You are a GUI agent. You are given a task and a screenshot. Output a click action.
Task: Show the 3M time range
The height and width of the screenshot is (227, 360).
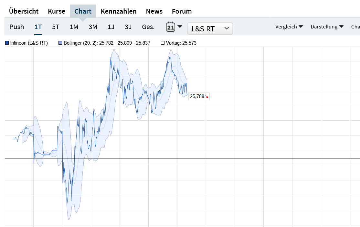(93, 27)
